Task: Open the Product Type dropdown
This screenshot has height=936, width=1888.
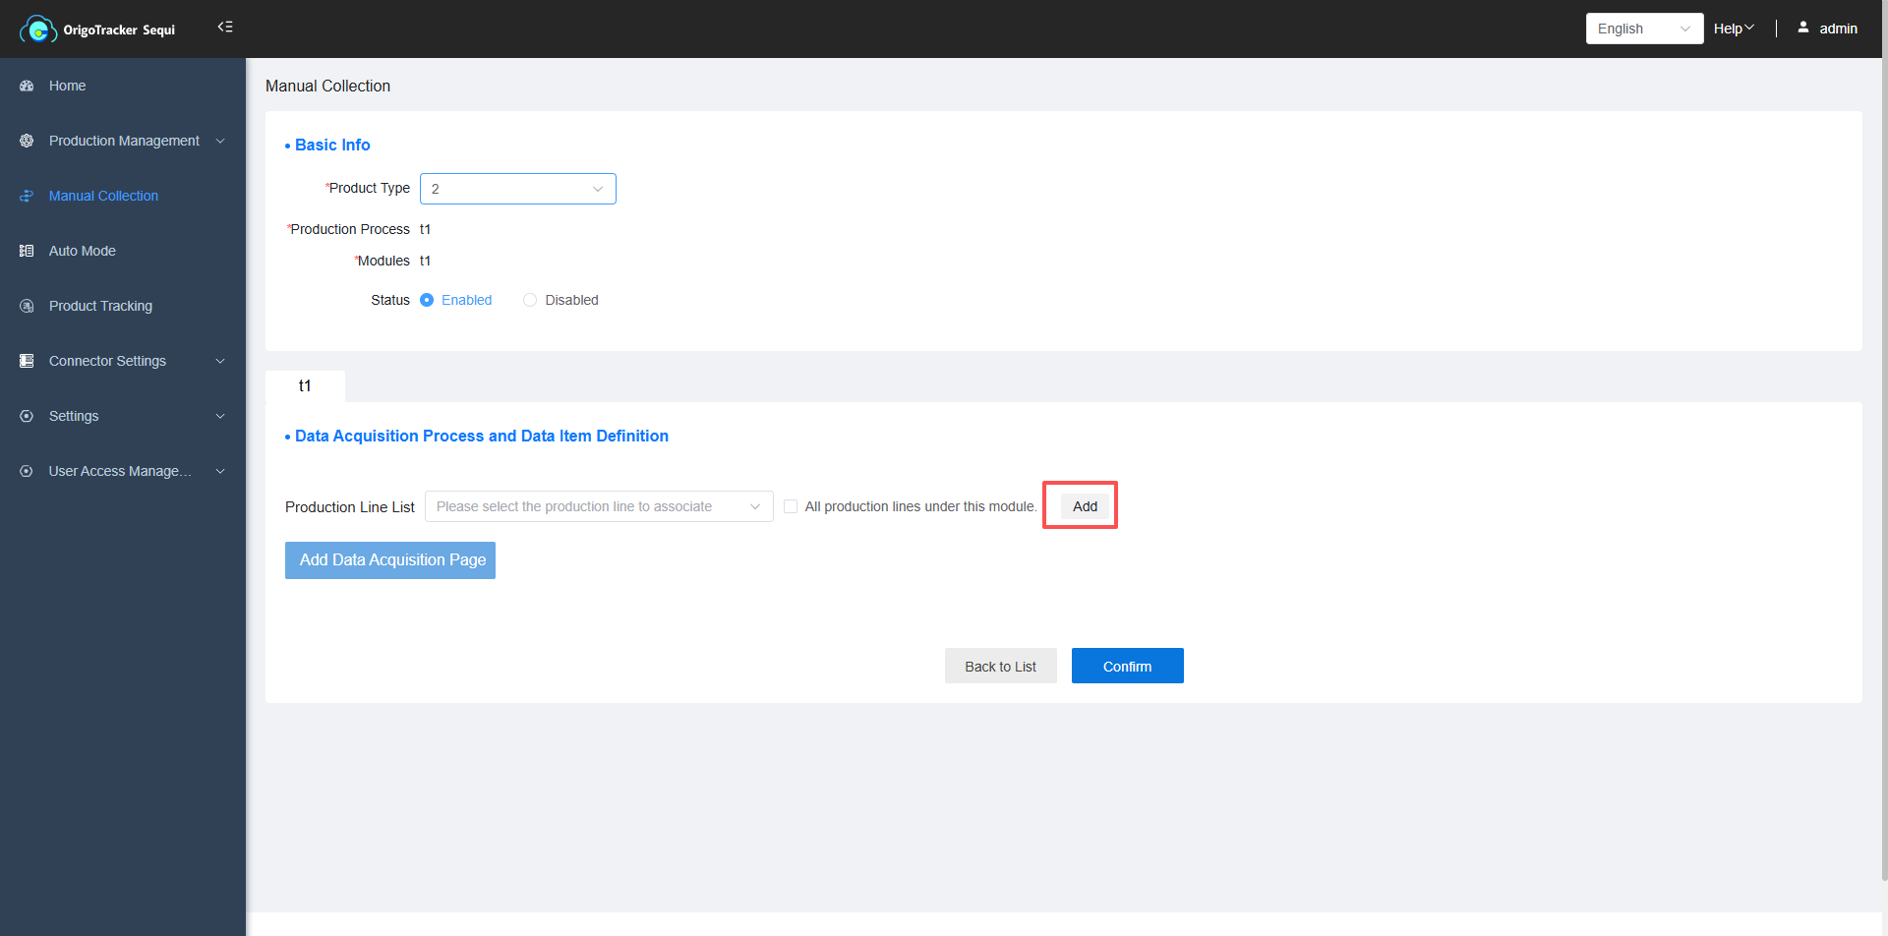Action: 517,189
